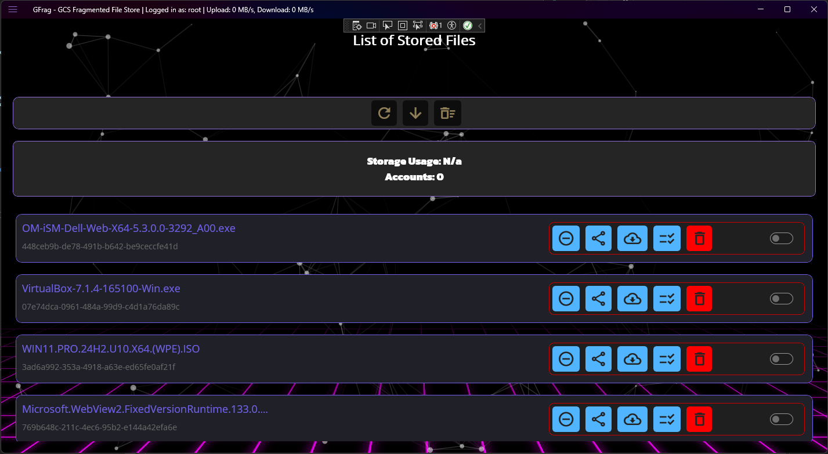Toggle display layout adorners debug icon
The image size is (828, 454).
(x=403, y=26)
